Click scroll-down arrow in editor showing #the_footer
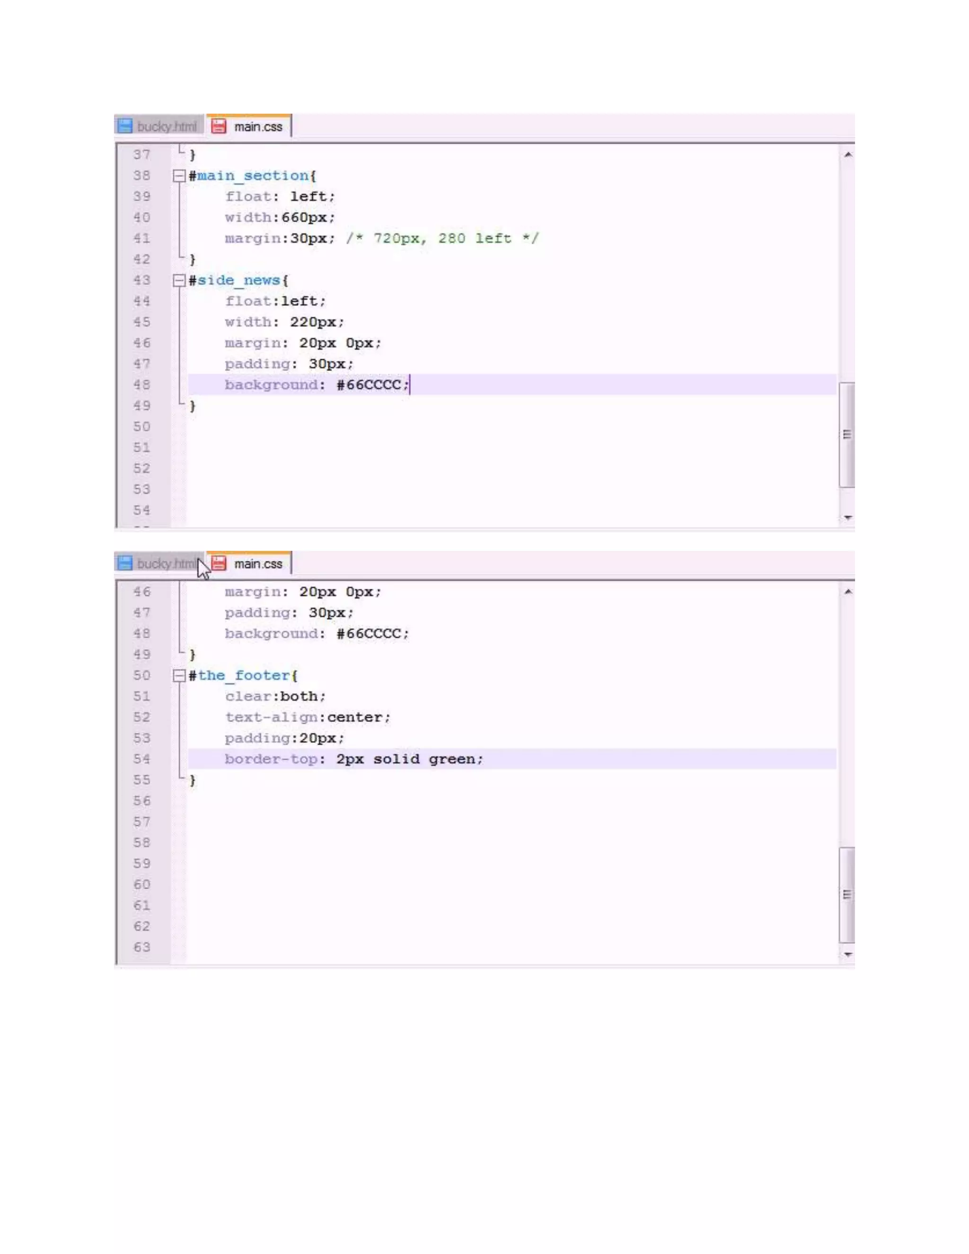The height and width of the screenshot is (1254, 969). click(x=847, y=955)
